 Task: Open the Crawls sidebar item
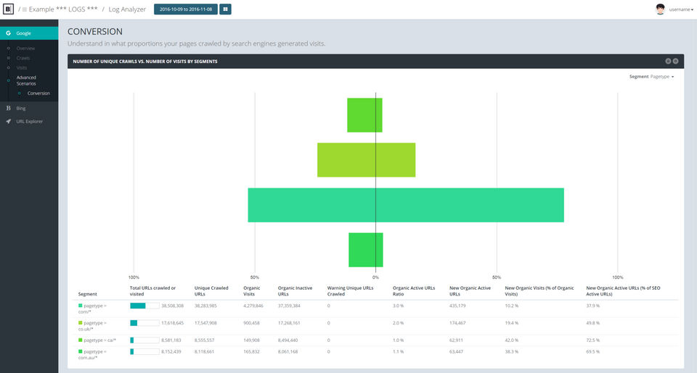pyautogui.click(x=23, y=58)
